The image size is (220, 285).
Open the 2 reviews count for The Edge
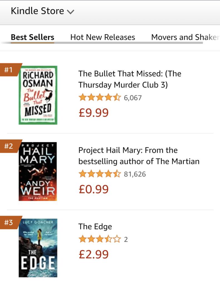126,239
